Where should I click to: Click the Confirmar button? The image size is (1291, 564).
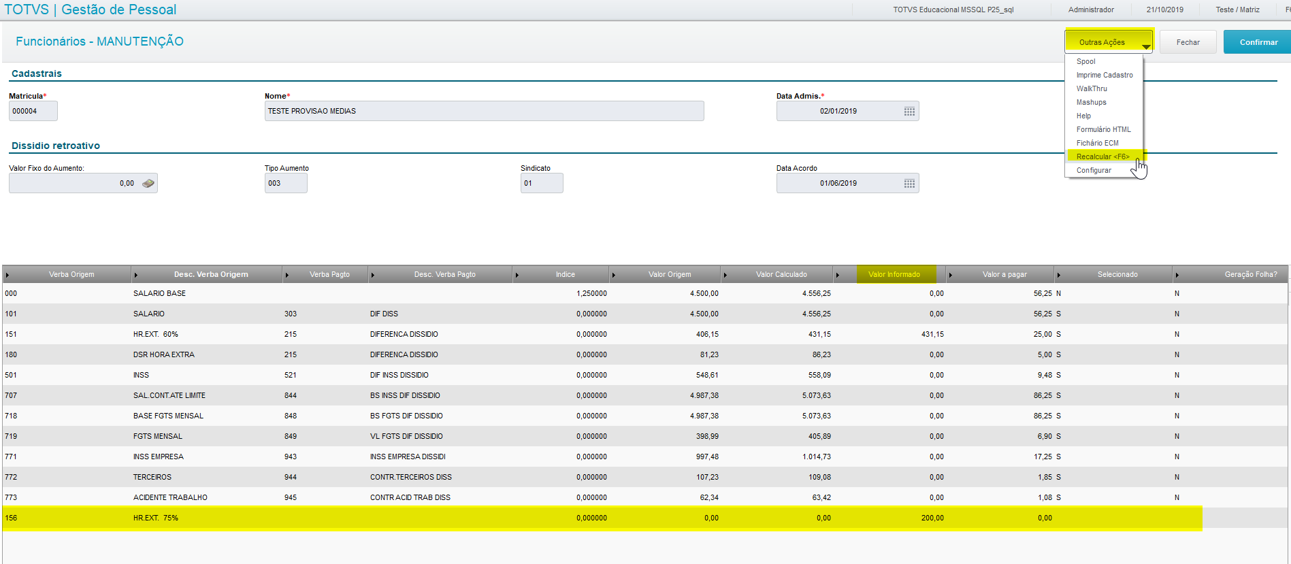pyautogui.click(x=1258, y=42)
